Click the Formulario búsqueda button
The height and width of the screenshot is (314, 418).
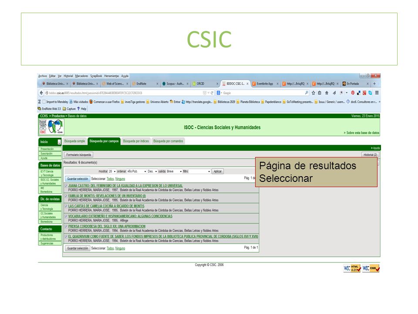(x=79, y=155)
